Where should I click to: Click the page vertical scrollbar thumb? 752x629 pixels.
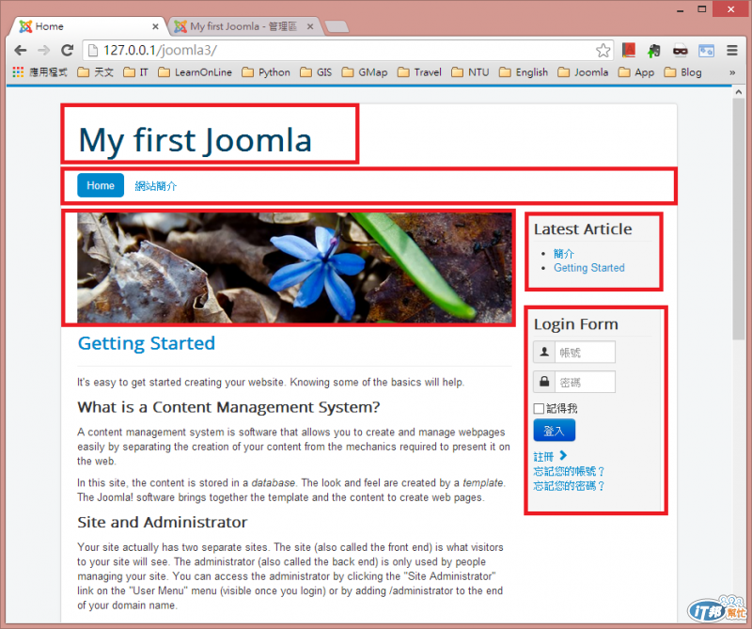click(738, 219)
